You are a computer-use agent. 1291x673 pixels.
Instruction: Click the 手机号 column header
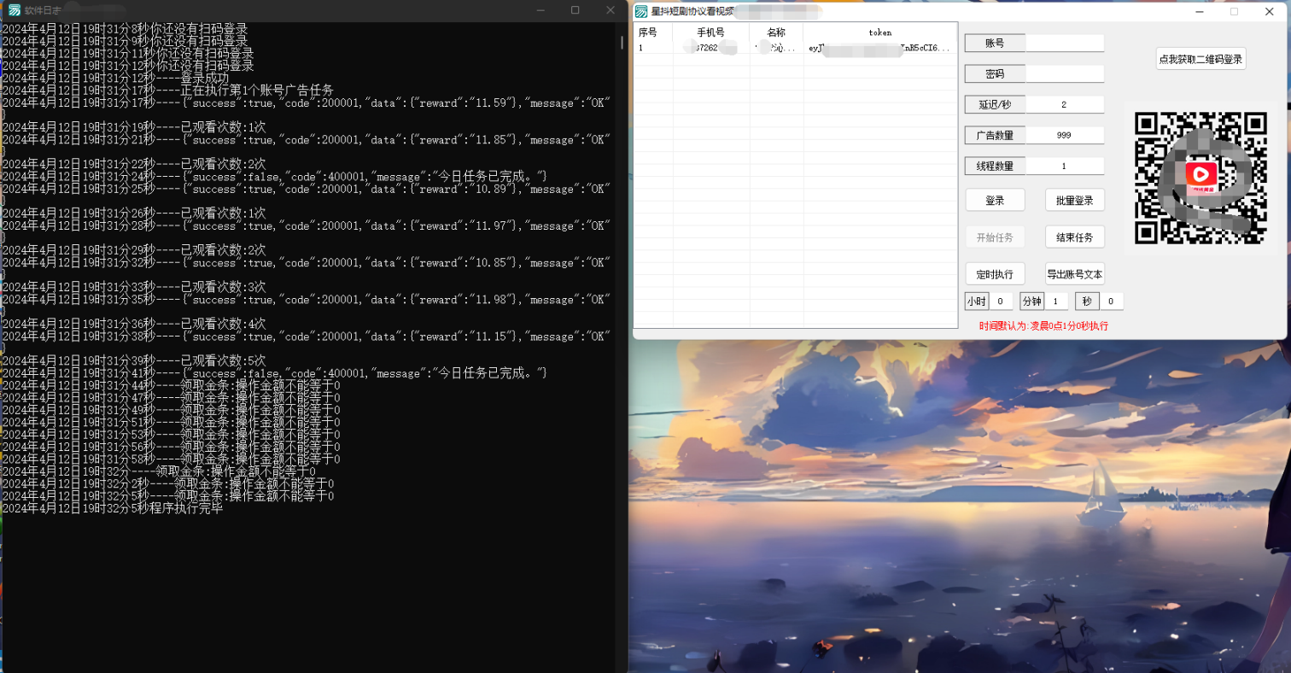710,32
